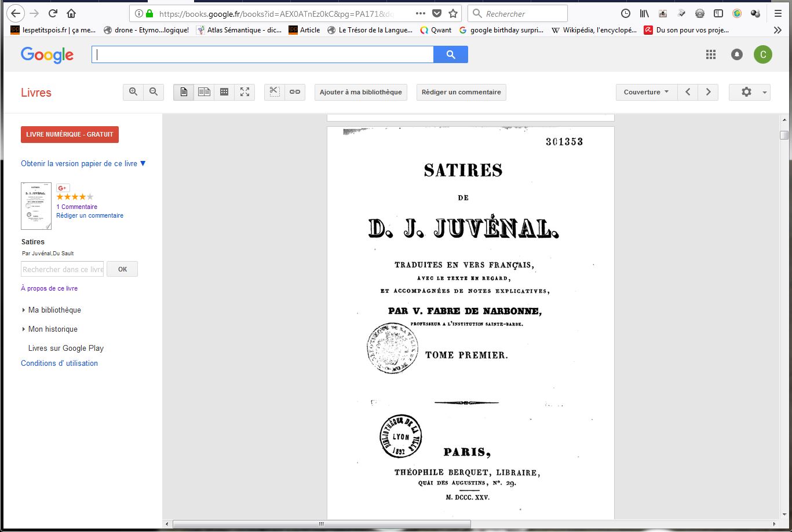Select single-page view mode
This screenshot has width=792, height=532.
184,92
